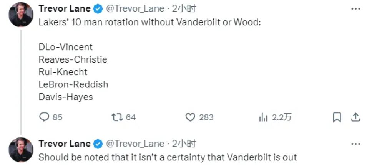This screenshot has width=367, height=165.
Task: Open Trevor Lane profile name on first tweet
Action: click(65, 8)
